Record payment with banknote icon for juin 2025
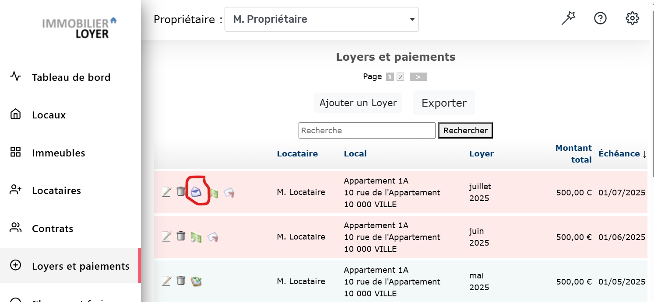 pos(196,237)
